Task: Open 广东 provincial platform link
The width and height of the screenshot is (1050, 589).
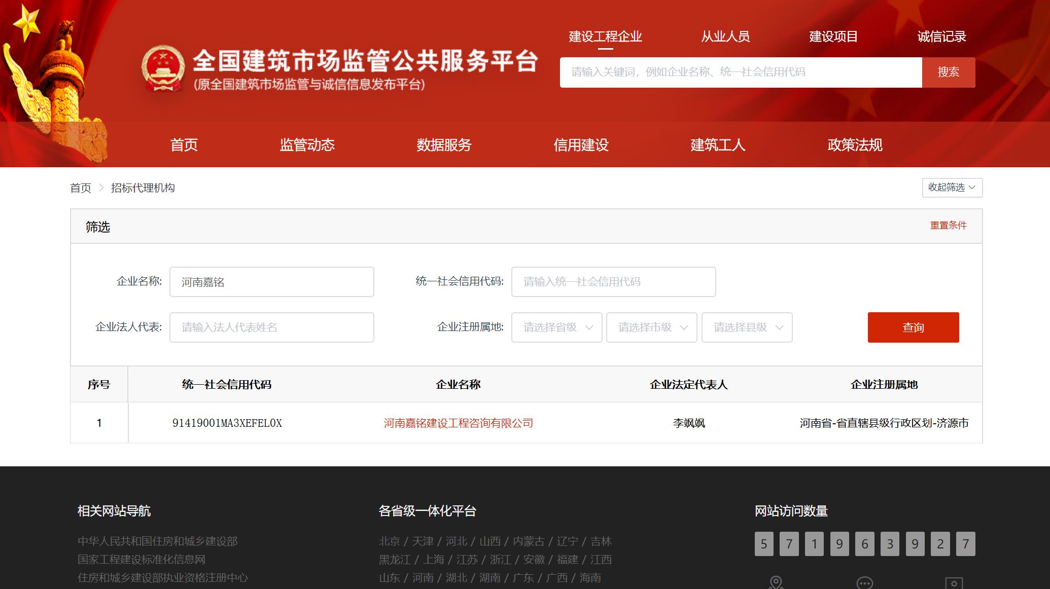Action: coord(523,578)
